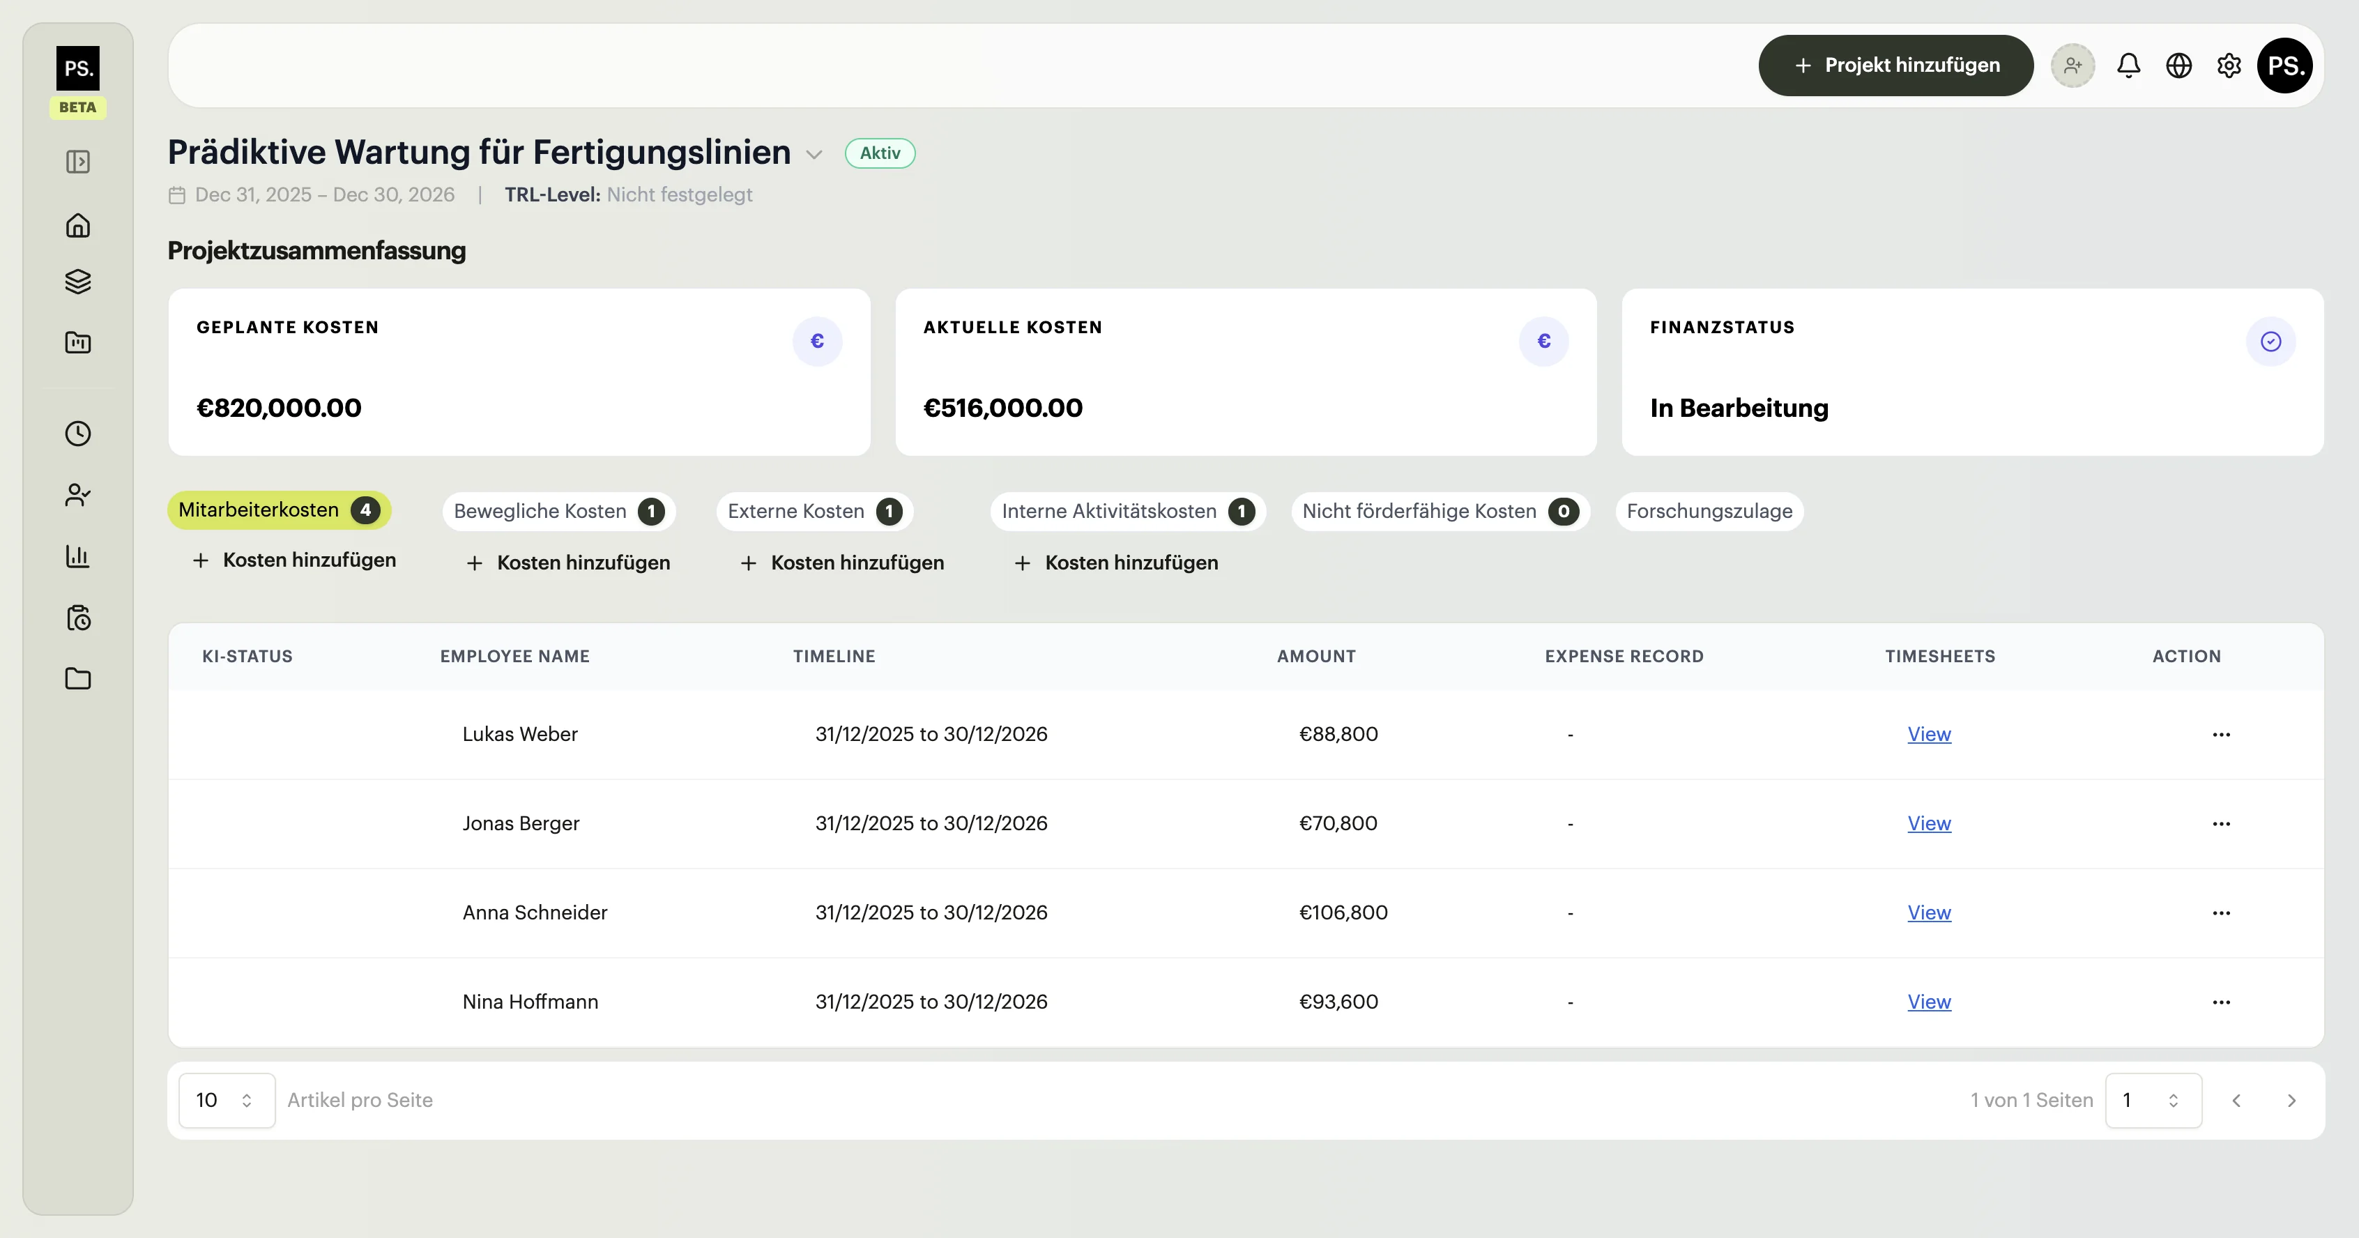Go to previous page arrow
Viewport: 2359px width, 1238px height.
point(2236,1101)
